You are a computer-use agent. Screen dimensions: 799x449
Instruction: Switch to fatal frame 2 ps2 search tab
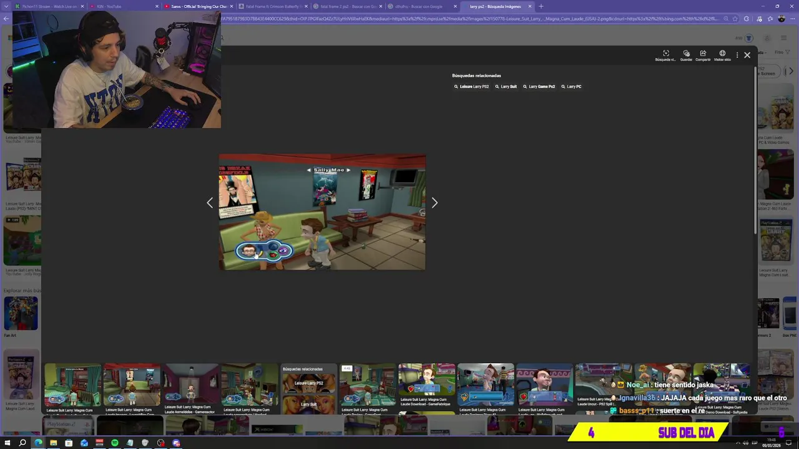pyautogui.click(x=348, y=6)
